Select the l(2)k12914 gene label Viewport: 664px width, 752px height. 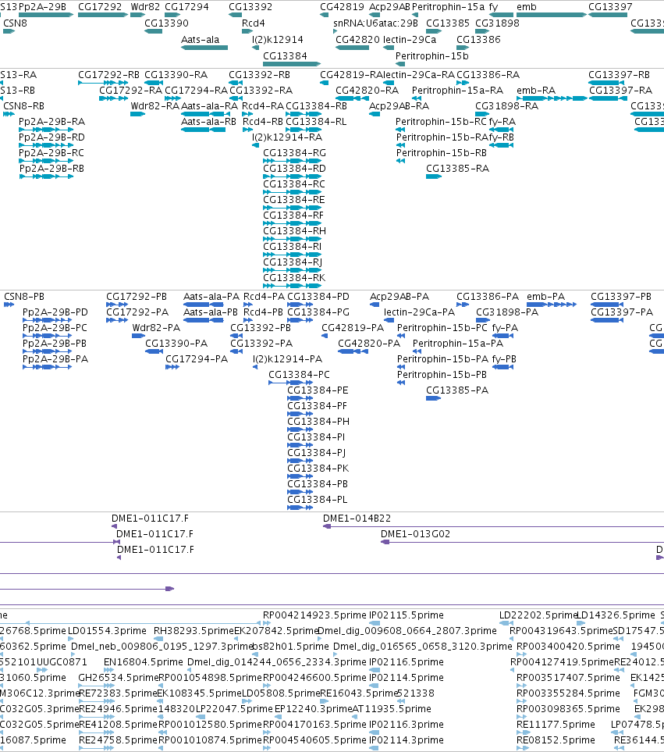[278, 39]
